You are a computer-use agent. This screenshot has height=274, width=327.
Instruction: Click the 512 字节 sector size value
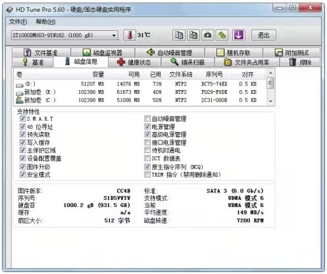(x=117, y=220)
